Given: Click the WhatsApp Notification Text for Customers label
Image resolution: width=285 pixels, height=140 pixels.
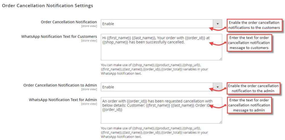Looking at the screenshot, I should coord(59,36).
